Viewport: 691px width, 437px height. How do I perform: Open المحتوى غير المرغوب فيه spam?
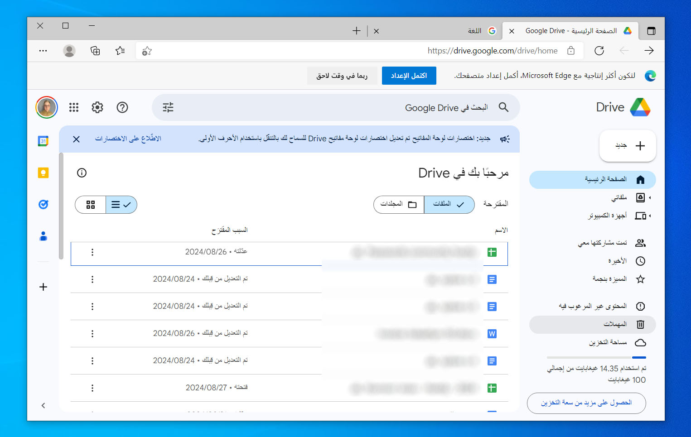593,307
